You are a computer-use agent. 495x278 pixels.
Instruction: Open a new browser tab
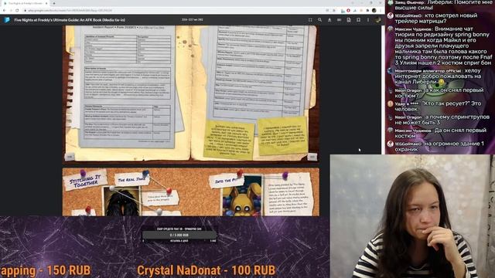click(54, 3)
